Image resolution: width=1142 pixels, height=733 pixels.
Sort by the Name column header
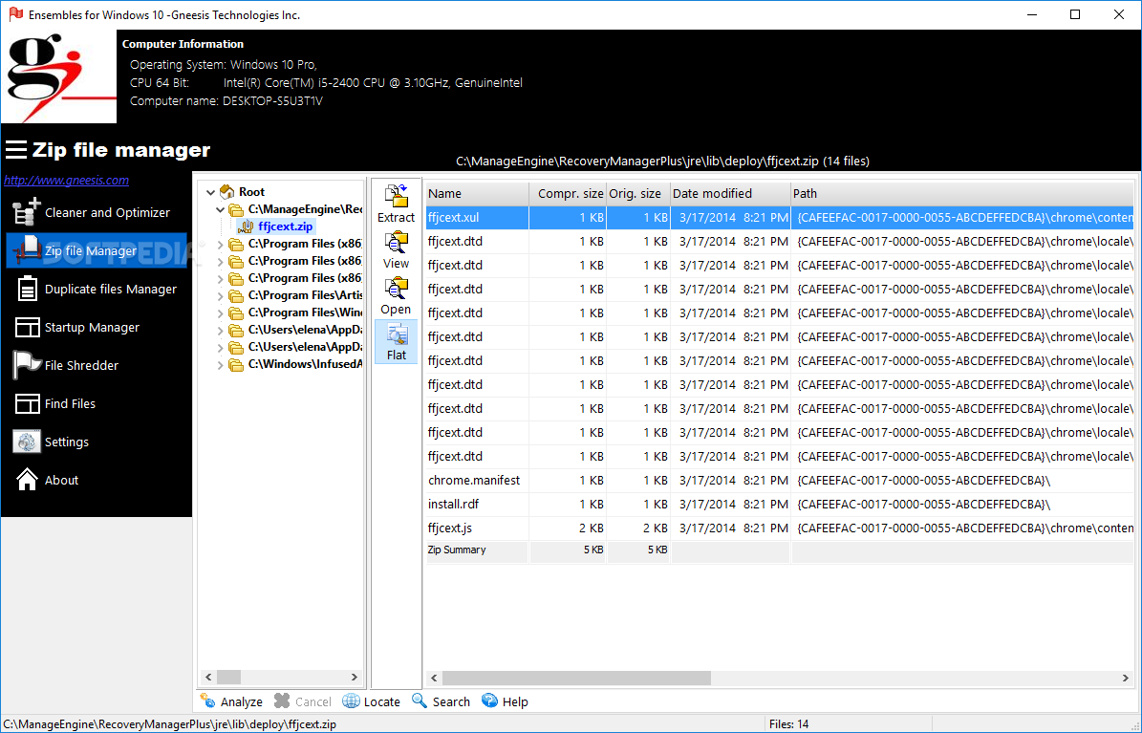coord(477,194)
